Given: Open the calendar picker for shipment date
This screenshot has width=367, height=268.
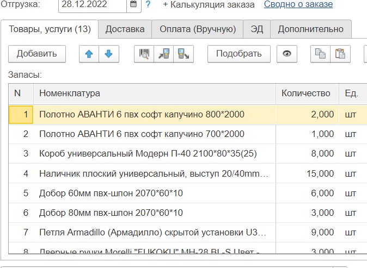Looking at the screenshot, I should coord(133,5).
